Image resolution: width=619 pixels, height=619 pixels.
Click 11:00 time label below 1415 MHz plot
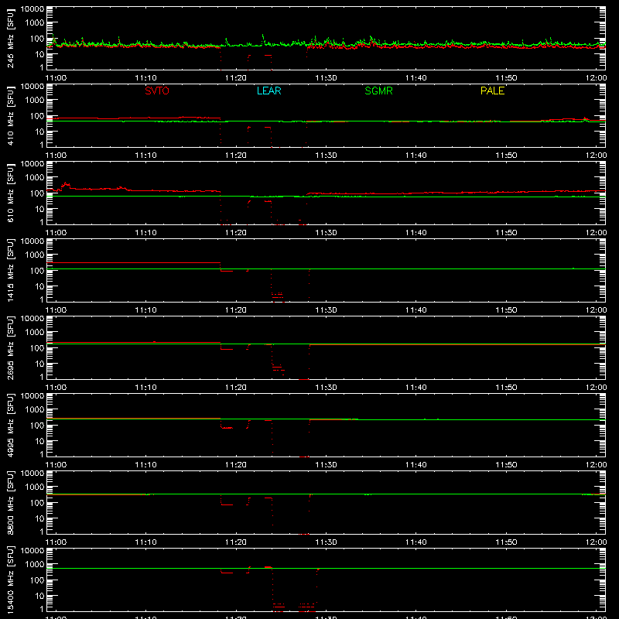(x=56, y=310)
